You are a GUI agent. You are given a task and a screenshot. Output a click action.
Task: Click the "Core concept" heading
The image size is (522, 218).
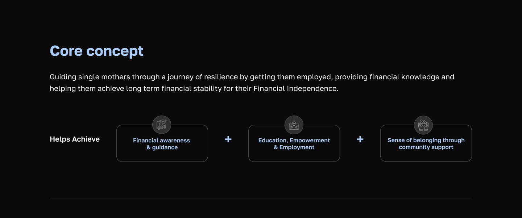pos(96,51)
